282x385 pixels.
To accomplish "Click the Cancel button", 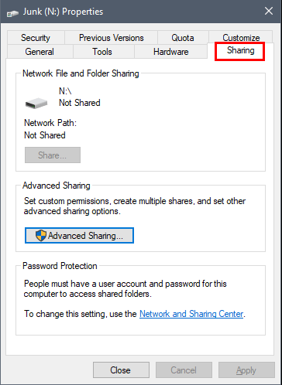I will click(x=184, y=370).
